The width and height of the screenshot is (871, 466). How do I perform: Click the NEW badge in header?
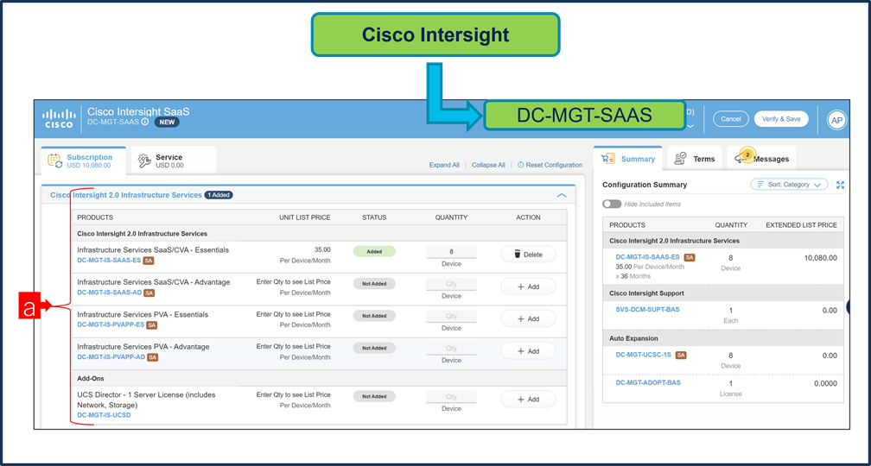167,122
